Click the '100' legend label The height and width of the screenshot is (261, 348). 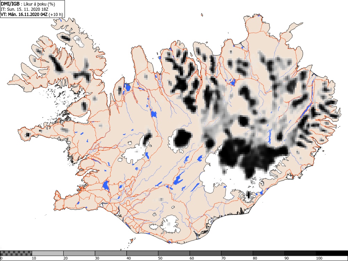tap(319, 258)
